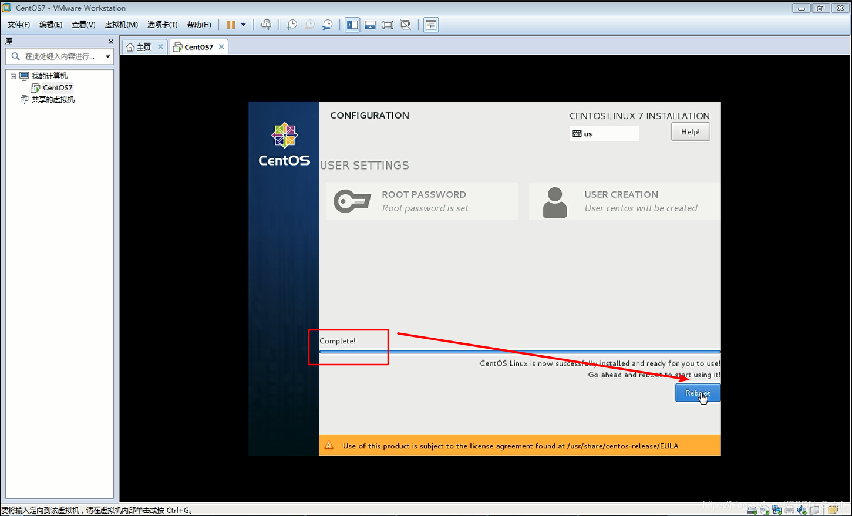Screen dimensions: 852x516
Task: Click the home icon on 主页 tab
Action: coord(130,47)
